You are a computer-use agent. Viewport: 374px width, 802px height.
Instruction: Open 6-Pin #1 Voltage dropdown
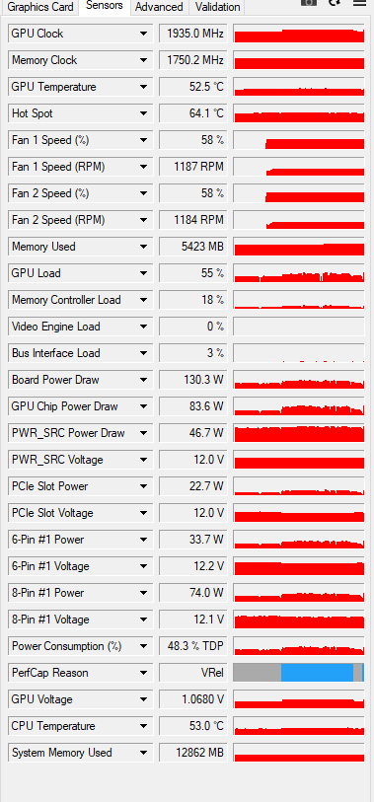tap(143, 566)
